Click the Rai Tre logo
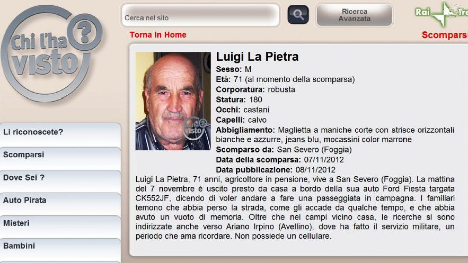This screenshot has width=468, height=263. pos(441,14)
